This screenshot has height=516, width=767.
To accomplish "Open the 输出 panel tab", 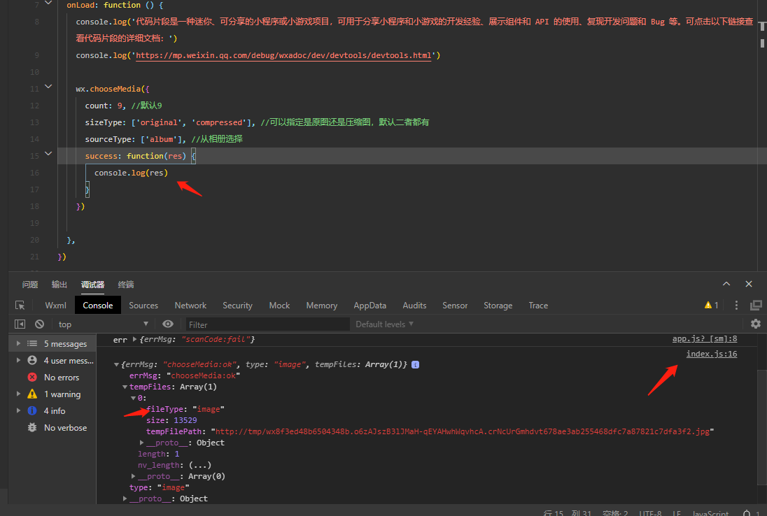I will 59,285.
